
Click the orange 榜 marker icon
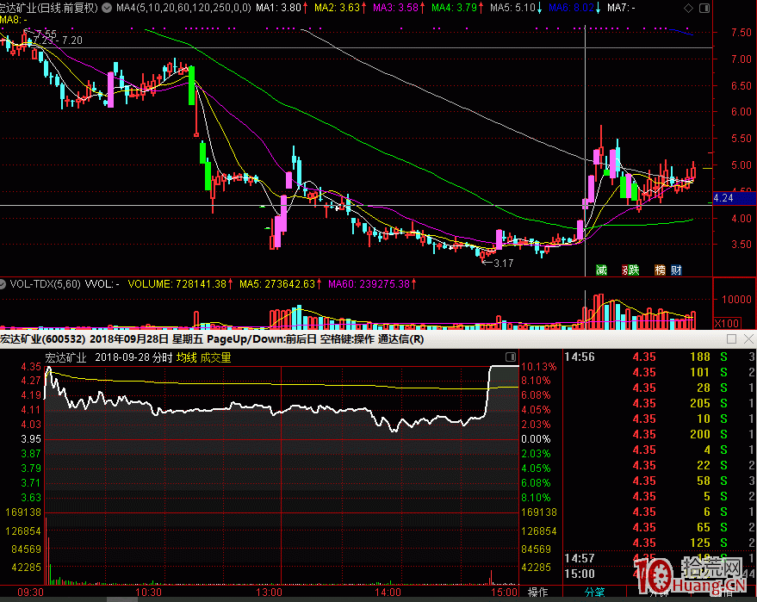click(661, 270)
